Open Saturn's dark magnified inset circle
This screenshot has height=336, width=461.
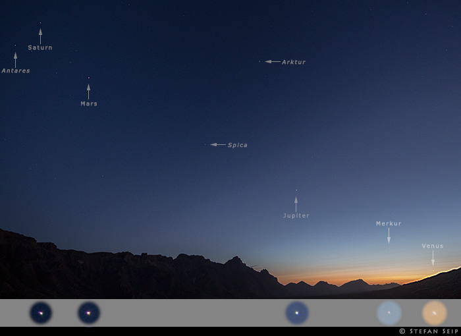[41, 313]
